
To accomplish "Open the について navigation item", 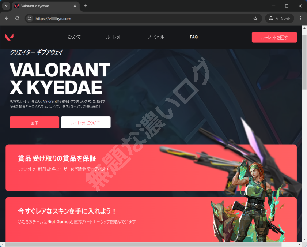I will (74, 37).
